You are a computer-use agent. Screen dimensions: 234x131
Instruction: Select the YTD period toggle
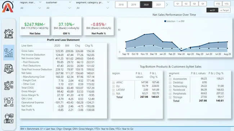[x=218, y=4]
